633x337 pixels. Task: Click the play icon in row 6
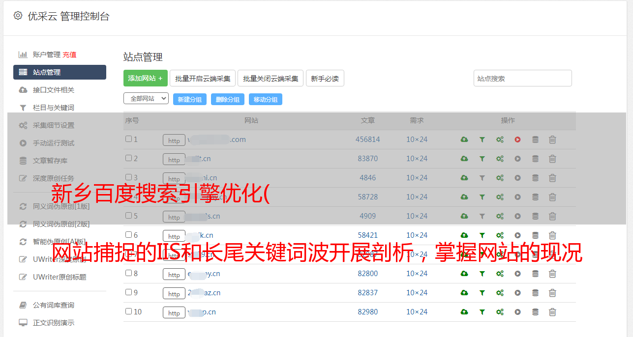(x=517, y=235)
